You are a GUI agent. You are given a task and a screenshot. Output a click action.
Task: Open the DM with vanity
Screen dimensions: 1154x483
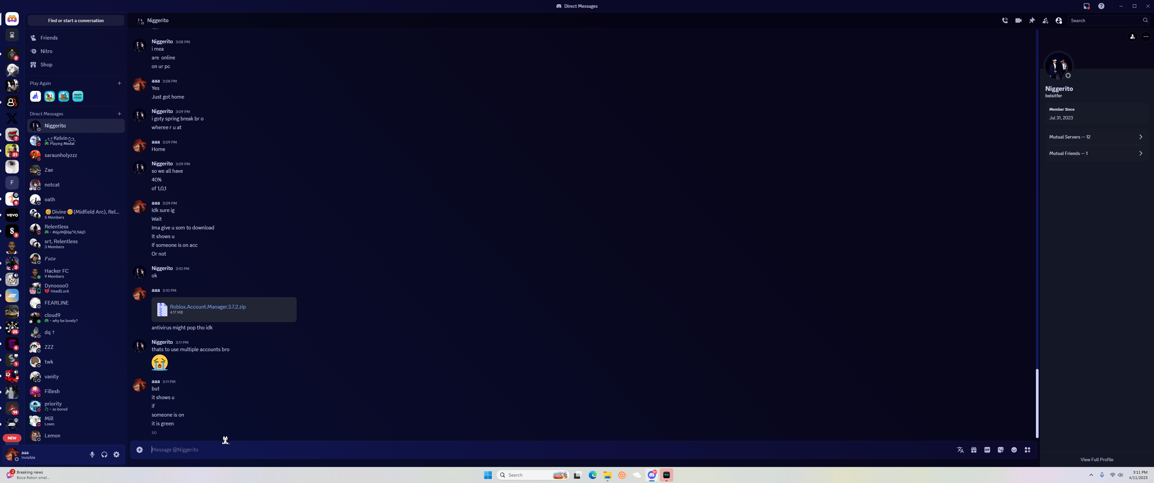click(x=76, y=377)
